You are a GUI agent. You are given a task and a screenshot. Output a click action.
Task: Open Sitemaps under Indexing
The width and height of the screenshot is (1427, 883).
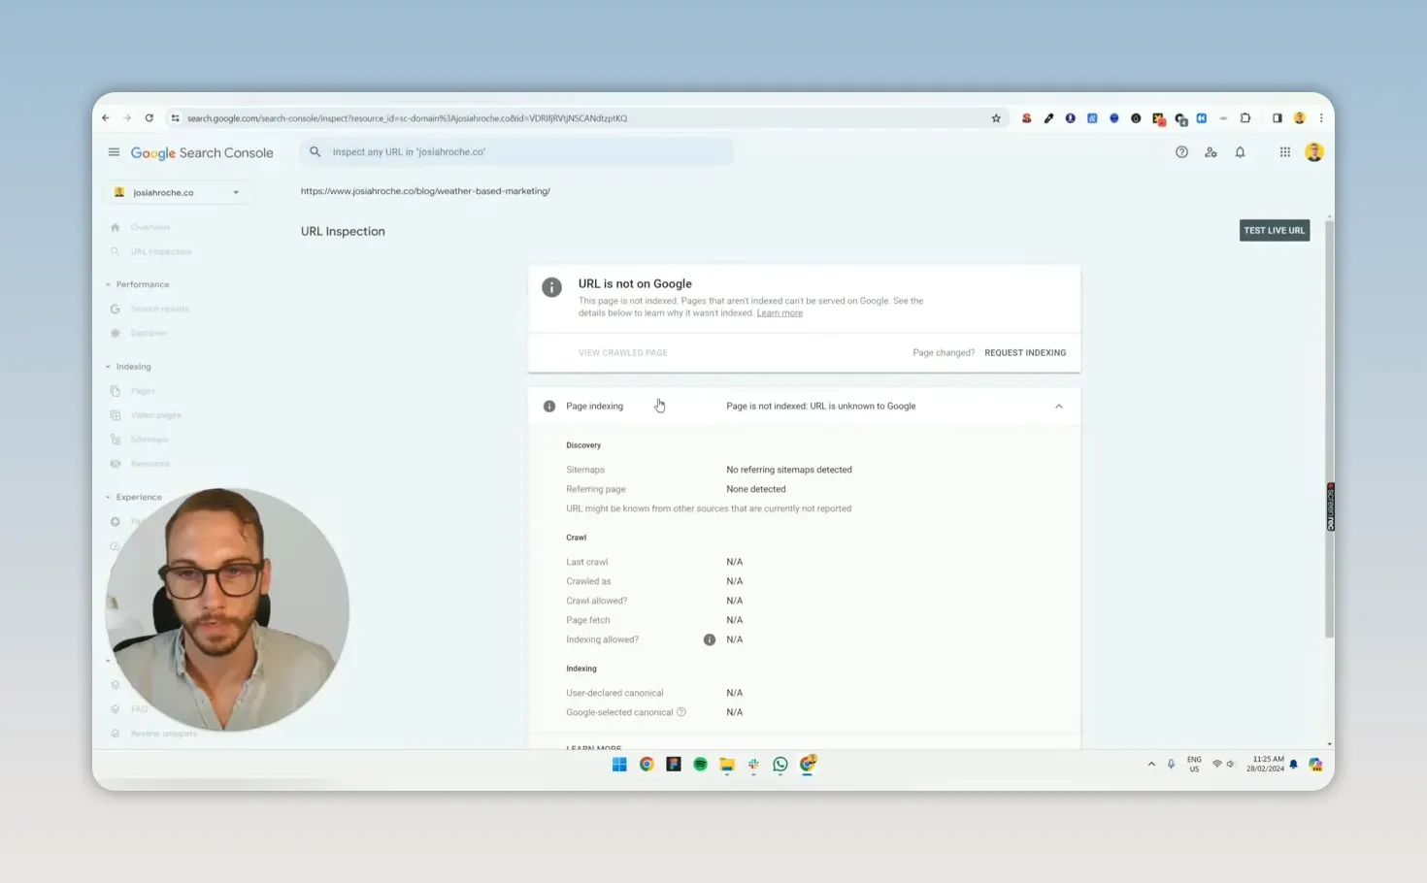pyautogui.click(x=149, y=440)
